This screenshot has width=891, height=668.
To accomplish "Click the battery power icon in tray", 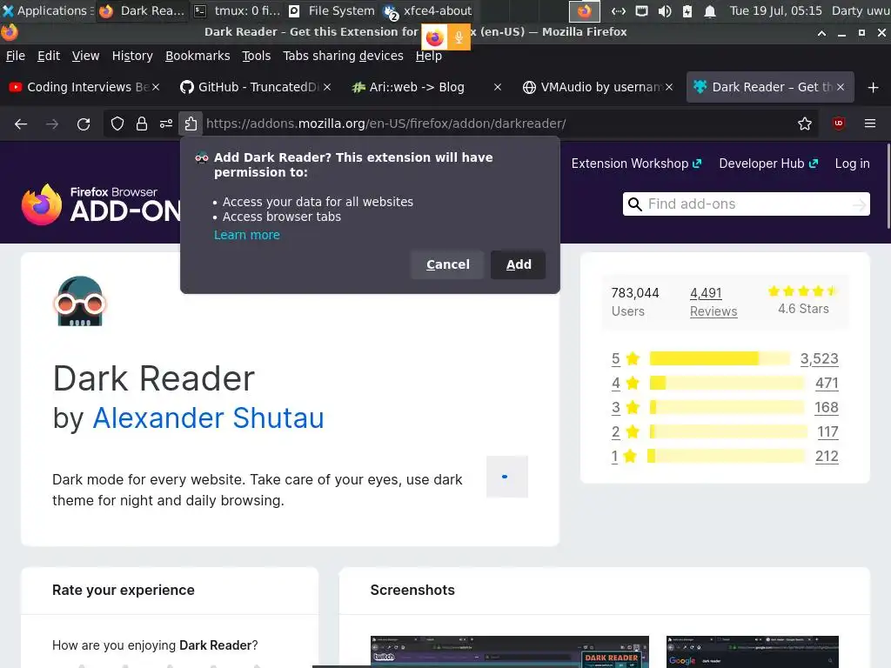I will pyautogui.click(x=687, y=10).
